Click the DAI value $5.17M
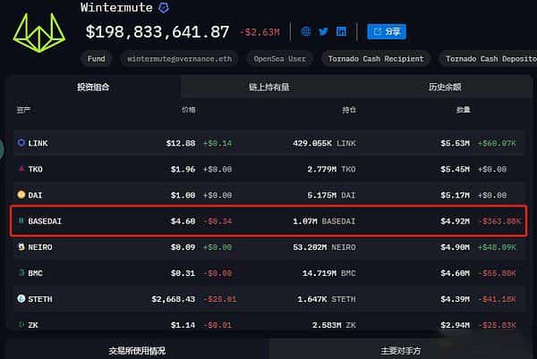Screen dimensions: 537x359 click(456, 195)
